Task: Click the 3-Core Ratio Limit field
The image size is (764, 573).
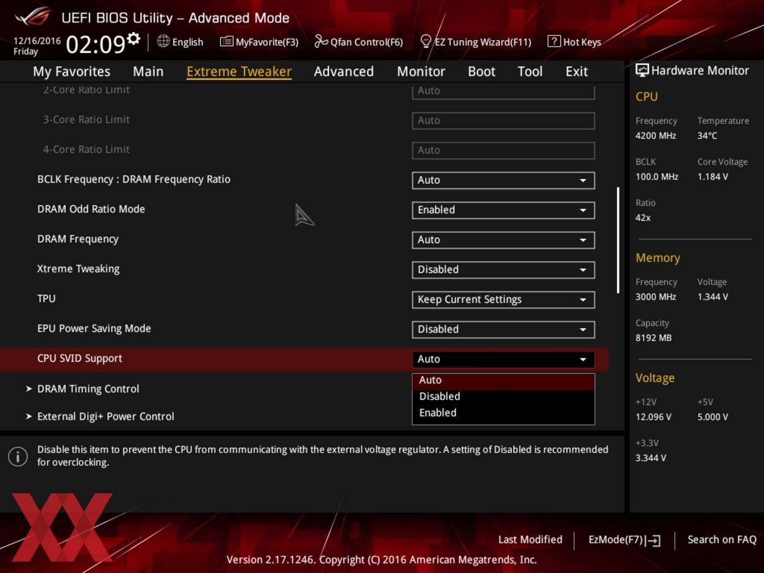Action: pos(503,121)
